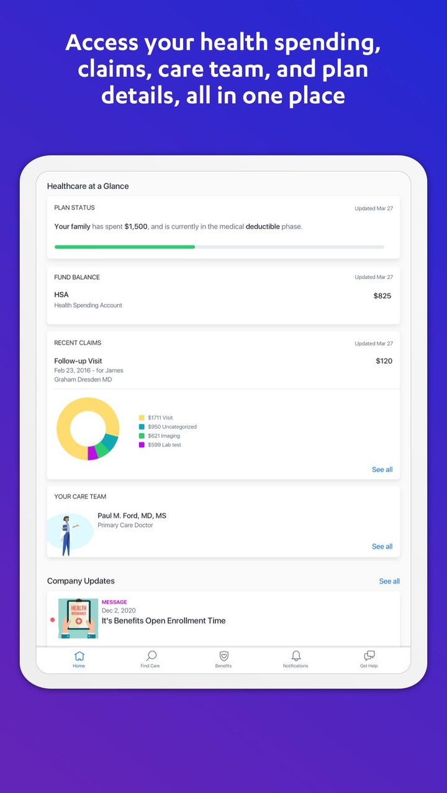Click the purple Lab test legend swatch
Screen dimensions: 447x793
point(142,445)
